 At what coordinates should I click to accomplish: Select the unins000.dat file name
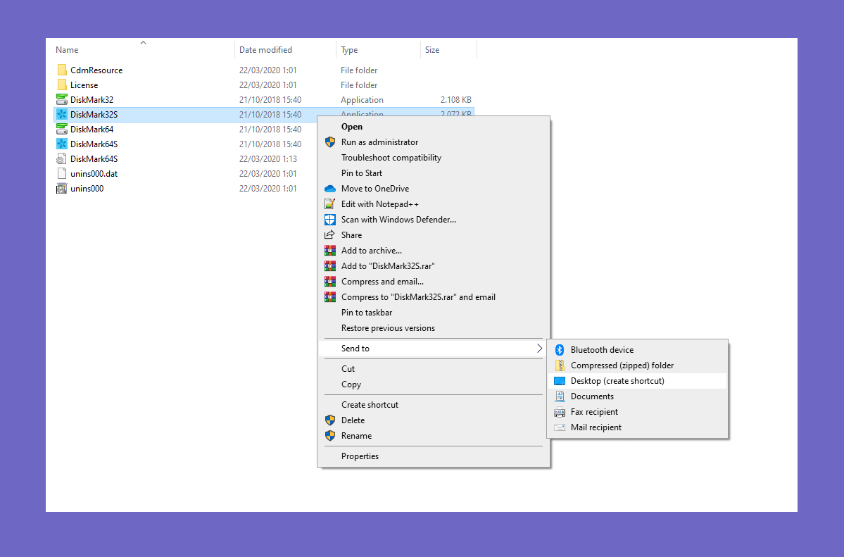point(94,174)
